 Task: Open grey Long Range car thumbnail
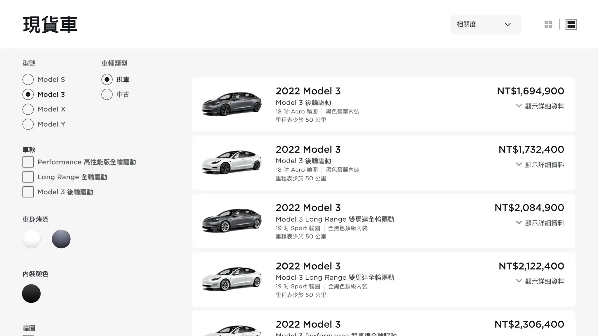(232, 220)
